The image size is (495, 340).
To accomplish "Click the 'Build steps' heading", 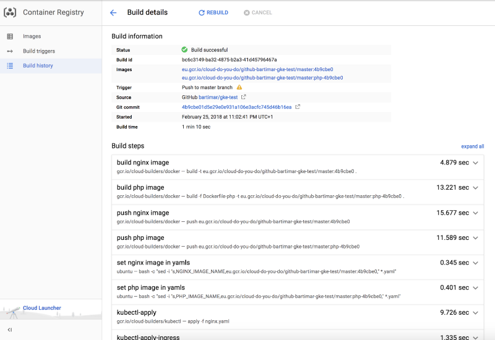I will [127, 146].
